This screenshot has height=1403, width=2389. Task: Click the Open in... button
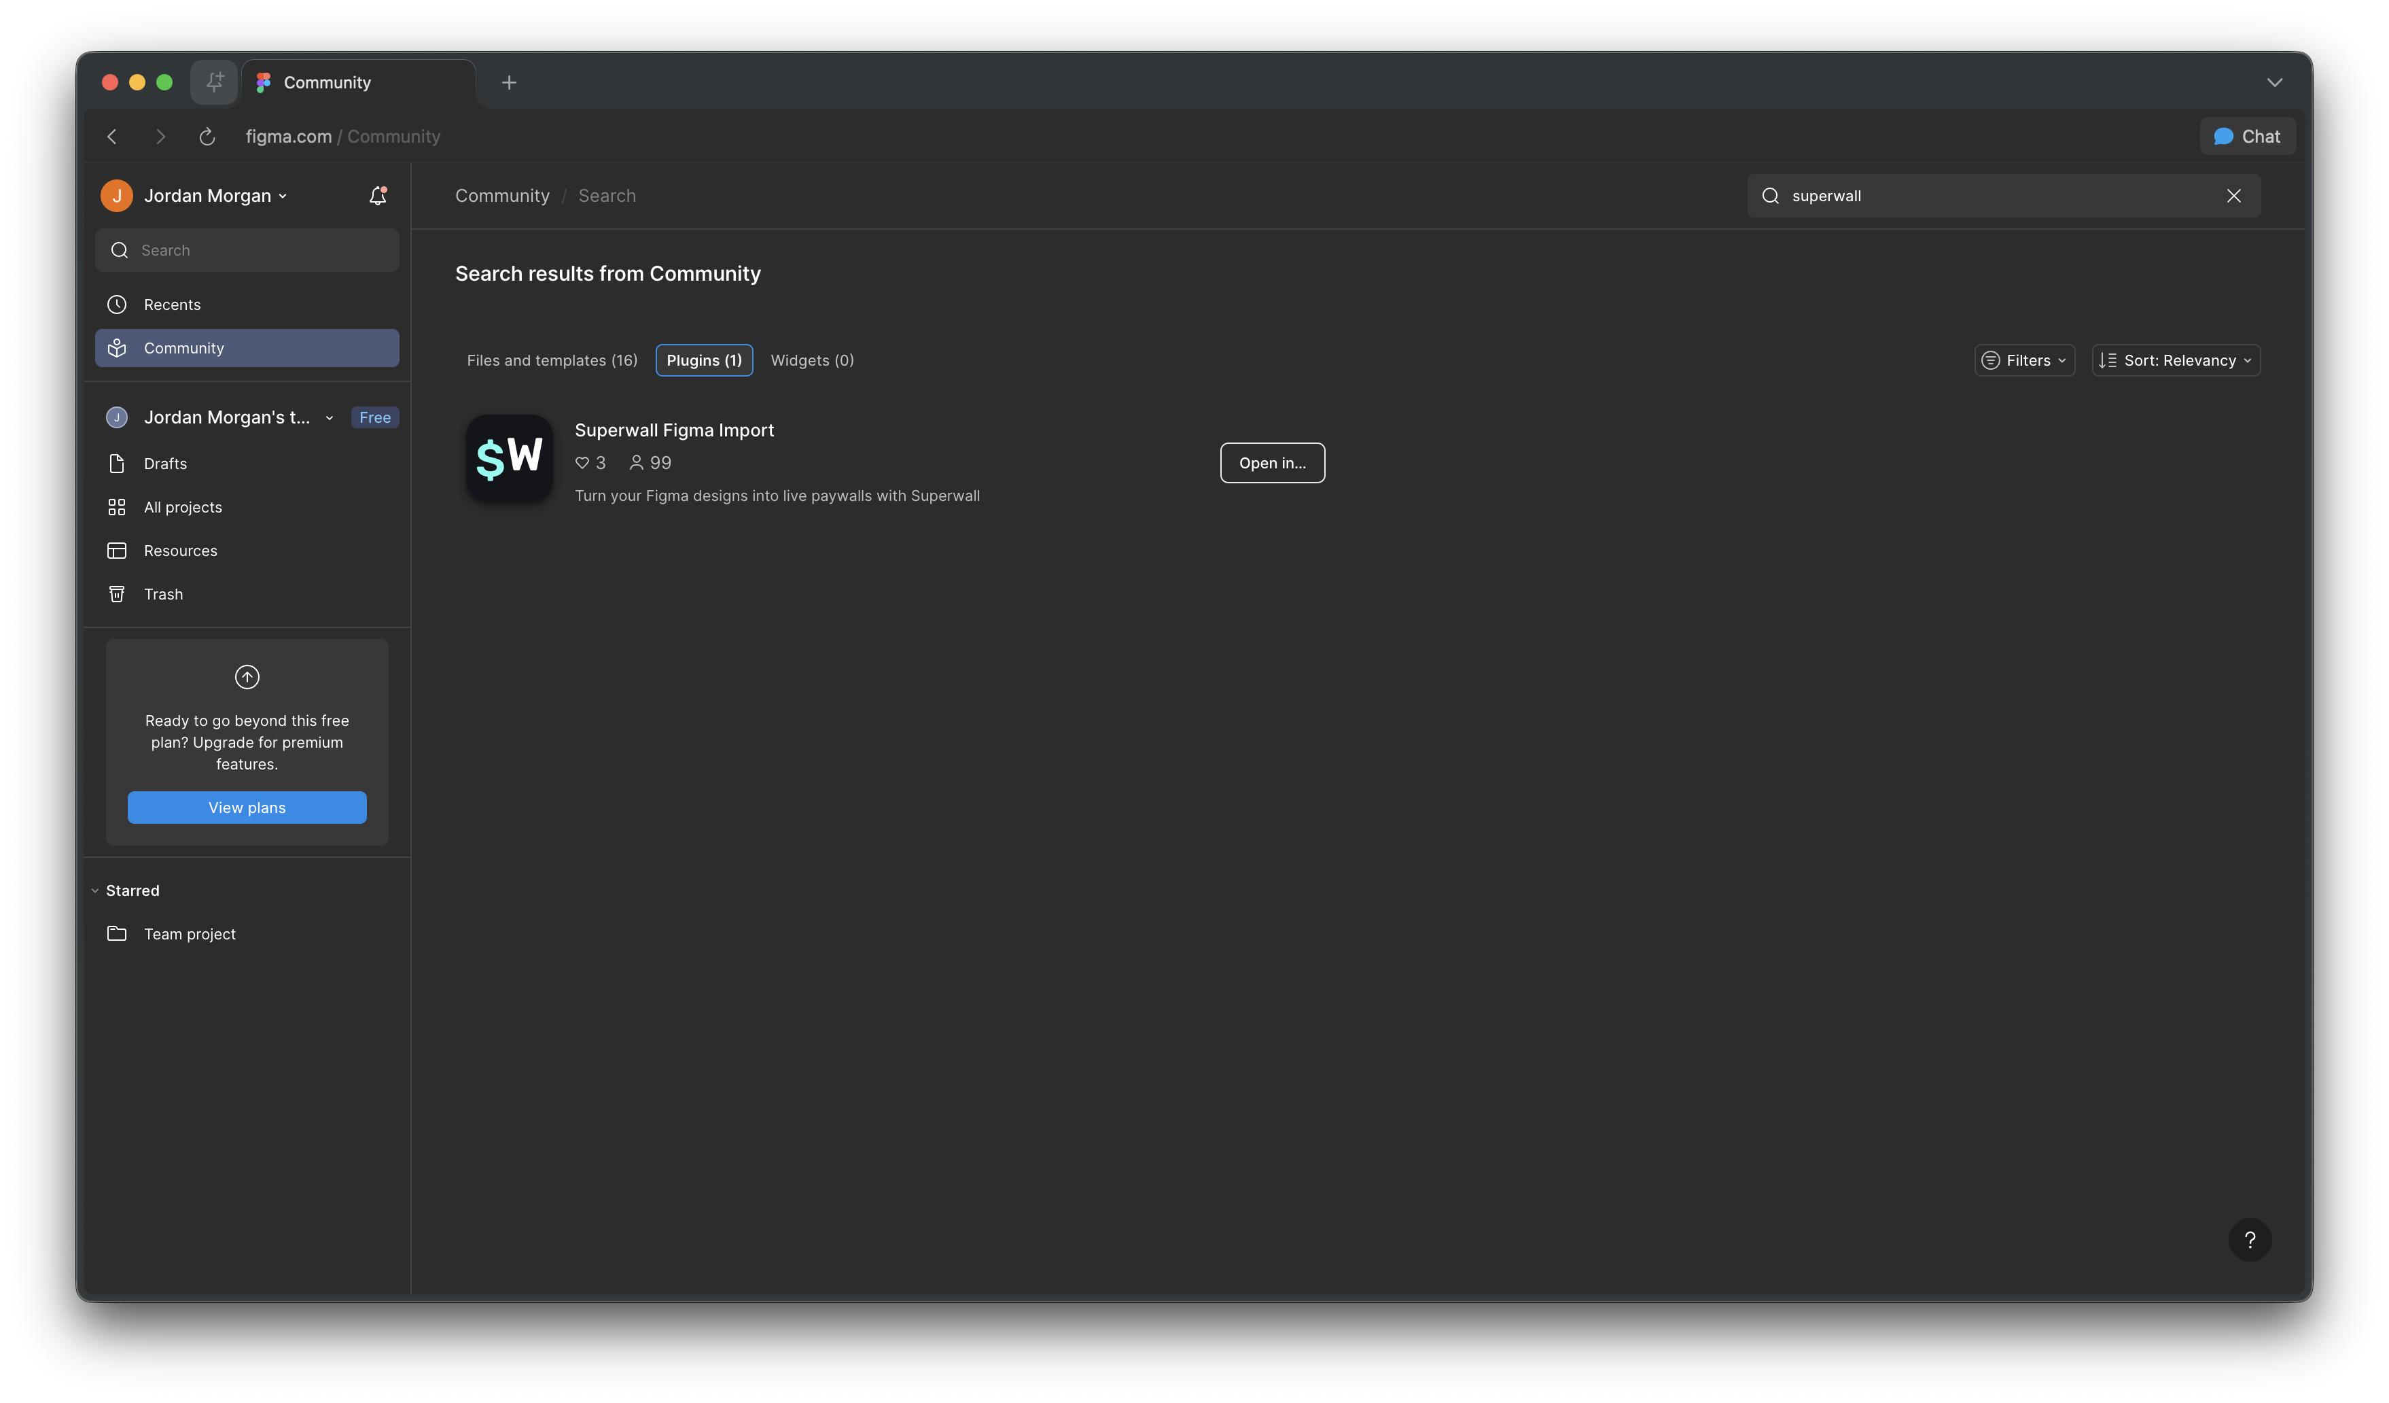tap(1272, 463)
